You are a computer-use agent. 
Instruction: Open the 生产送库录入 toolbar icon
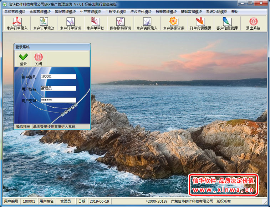147,24
